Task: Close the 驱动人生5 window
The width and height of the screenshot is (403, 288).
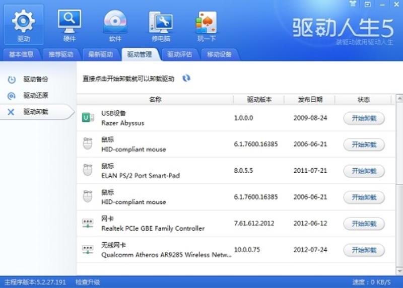Action: [396, 4]
